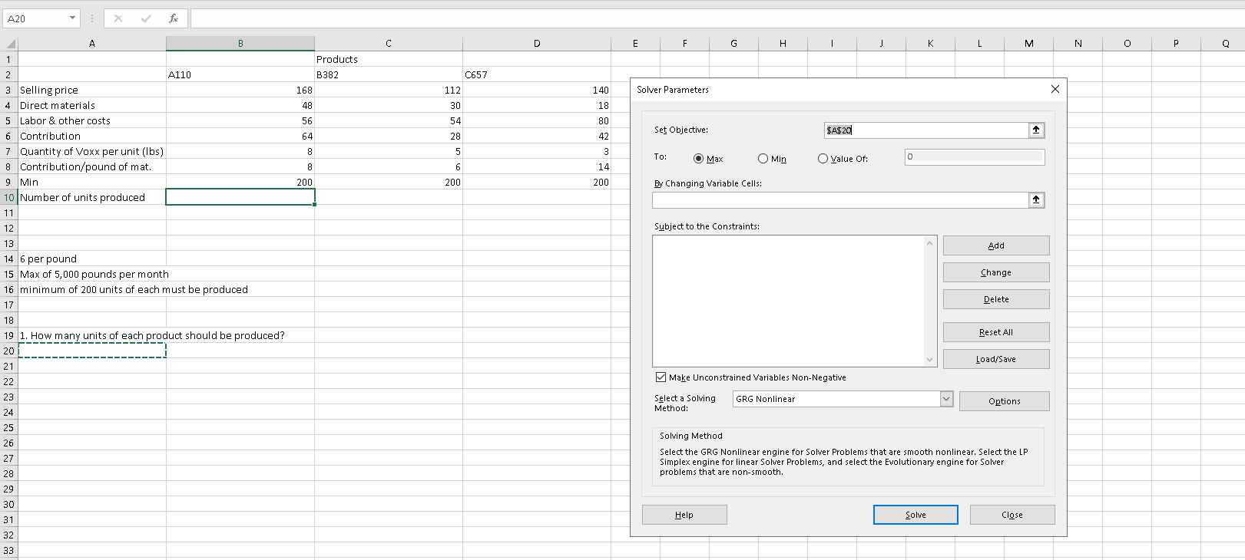This screenshot has width=1245, height=560.
Task: Click the Set Objective range selector icon
Action: [x=1036, y=130]
